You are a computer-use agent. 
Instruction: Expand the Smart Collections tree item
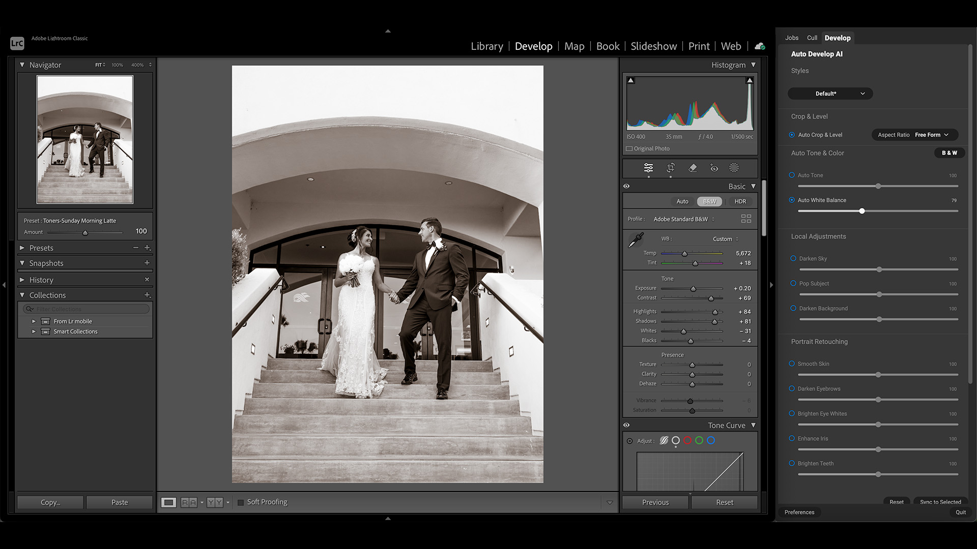pos(34,331)
